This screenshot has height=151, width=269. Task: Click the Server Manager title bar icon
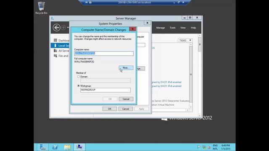53,18
